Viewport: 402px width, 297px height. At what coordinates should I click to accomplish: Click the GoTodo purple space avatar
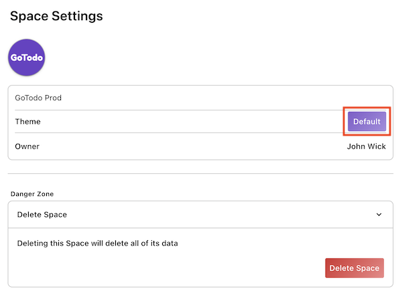(x=27, y=58)
